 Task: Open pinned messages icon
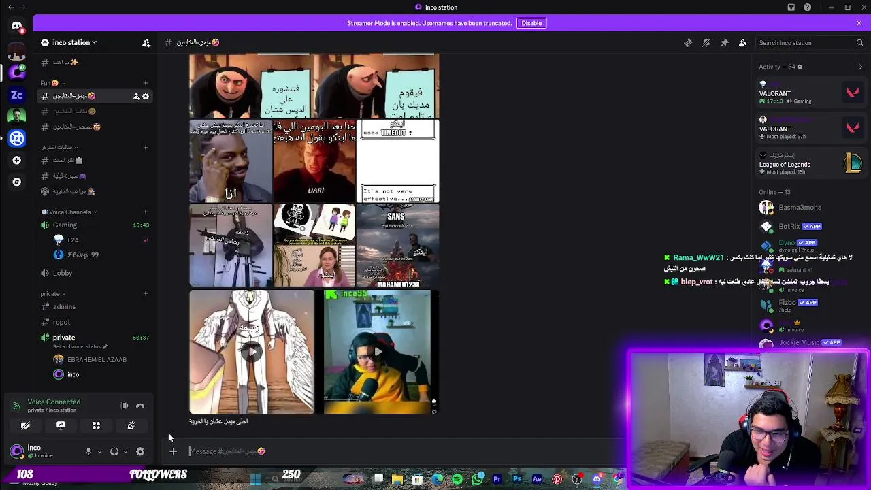point(725,42)
